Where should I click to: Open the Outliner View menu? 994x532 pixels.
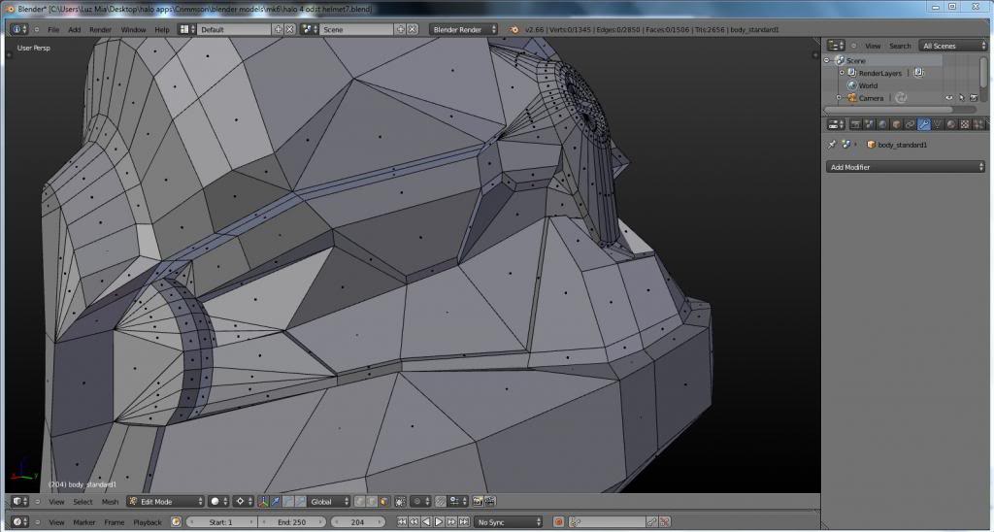tap(873, 47)
